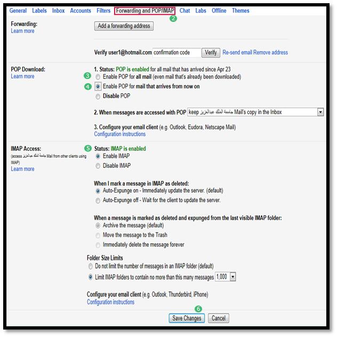Select Forwarding and POP/IMAP tab
Screen dimensions: 337x337
(145, 11)
